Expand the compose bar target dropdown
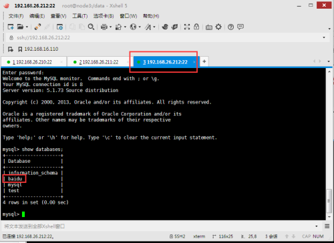Image resolution: width=334 pixels, height=243 pixels. tap(317, 226)
